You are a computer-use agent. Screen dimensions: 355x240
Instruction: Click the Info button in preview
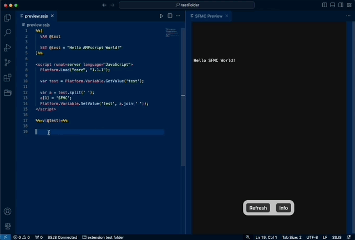[283, 208]
